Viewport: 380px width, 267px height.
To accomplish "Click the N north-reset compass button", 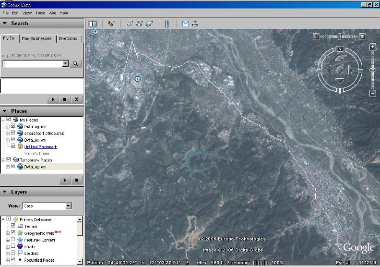I will coord(340,49).
